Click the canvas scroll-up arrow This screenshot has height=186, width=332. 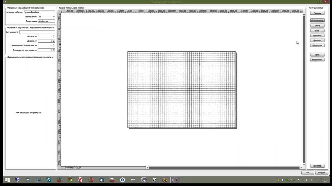[304, 14]
